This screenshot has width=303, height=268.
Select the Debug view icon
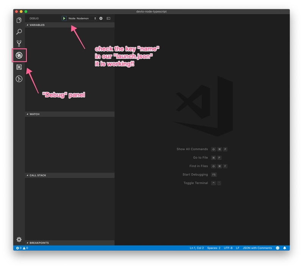click(19, 55)
